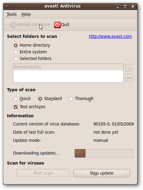Click the toolbar drag handle grip

[x=5, y=25]
